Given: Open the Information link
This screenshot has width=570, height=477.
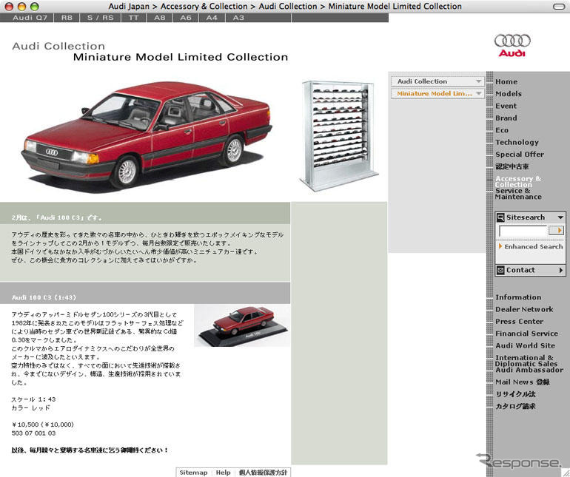Looking at the screenshot, I should 518,297.
